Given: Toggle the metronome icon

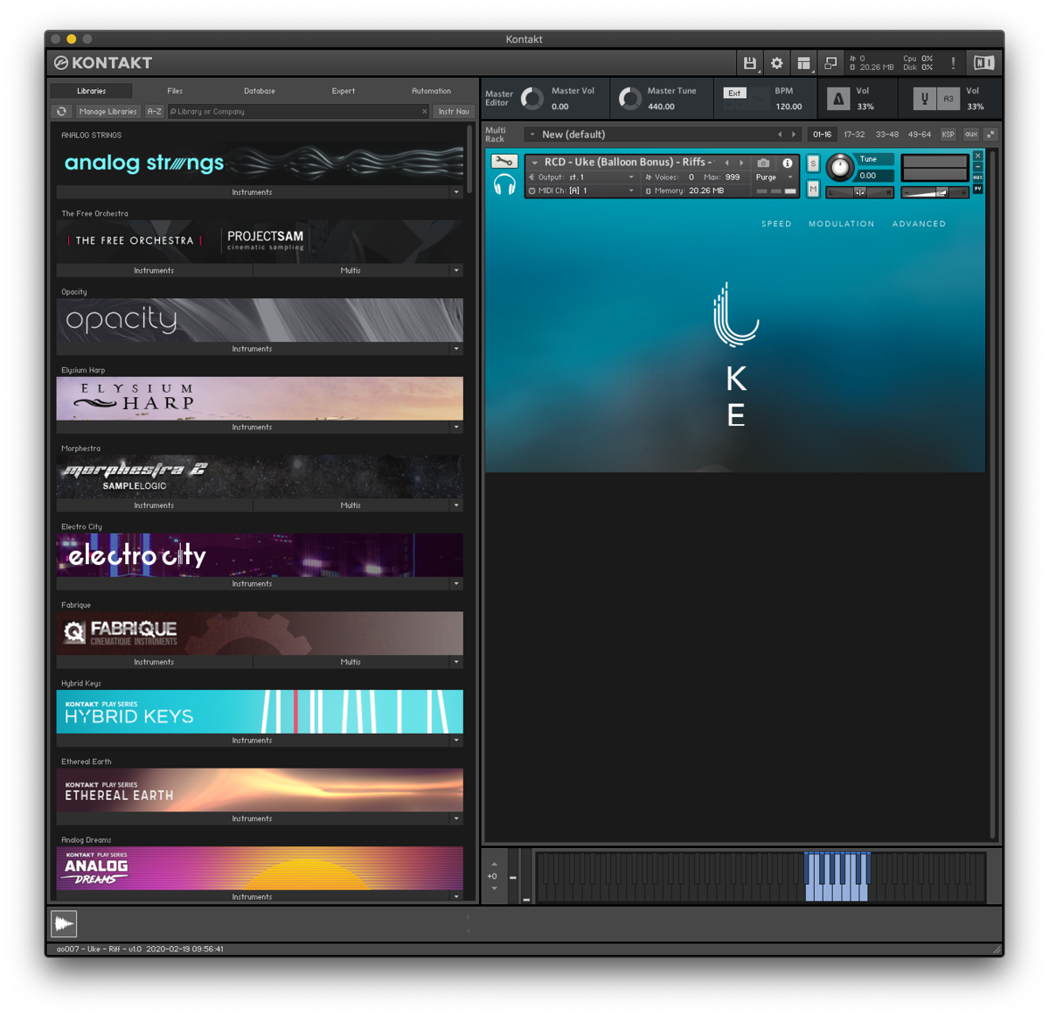Looking at the screenshot, I should tap(838, 99).
